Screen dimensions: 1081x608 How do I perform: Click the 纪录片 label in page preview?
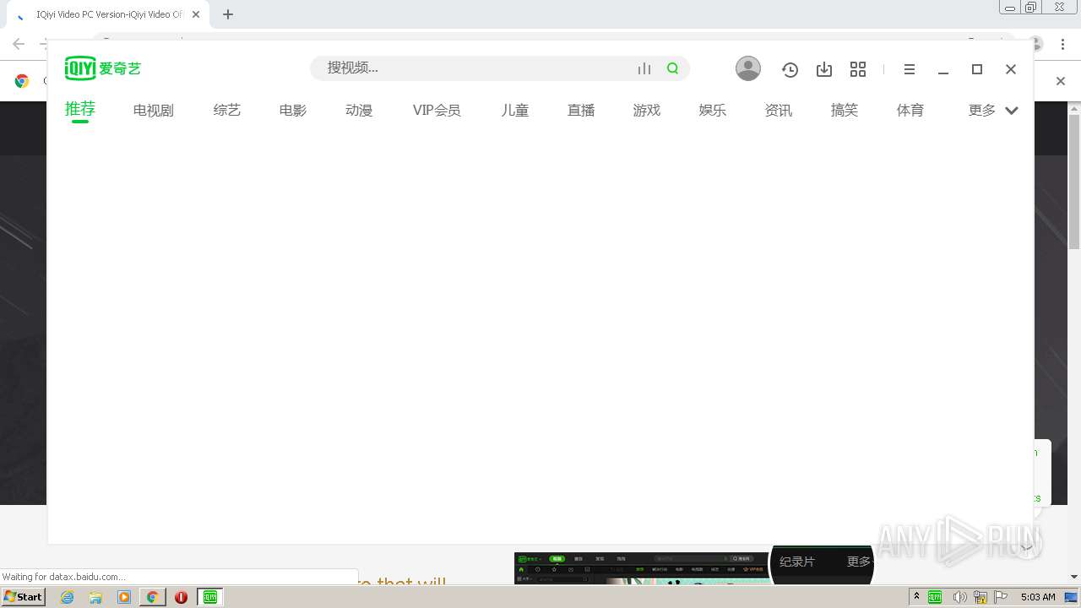click(x=796, y=562)
